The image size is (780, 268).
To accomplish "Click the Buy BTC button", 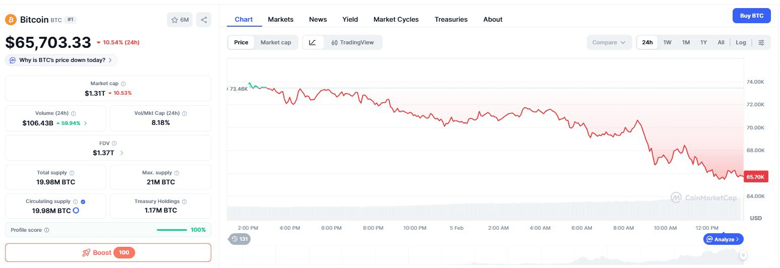I will click(751, 16).
